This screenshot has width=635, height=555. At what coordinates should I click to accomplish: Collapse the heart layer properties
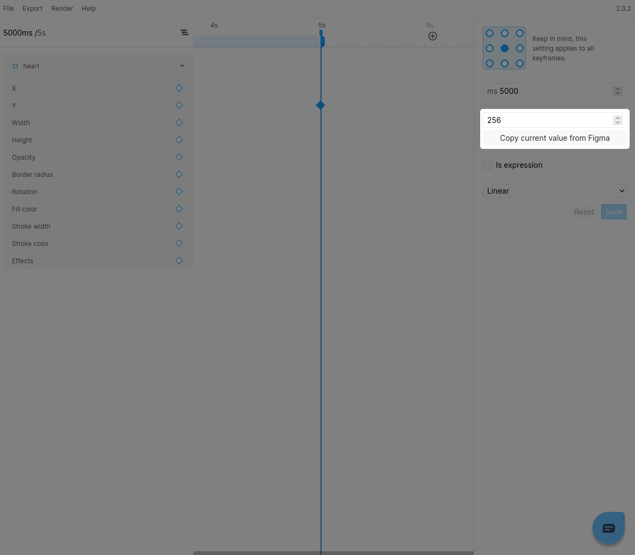[x=182, y=66]
